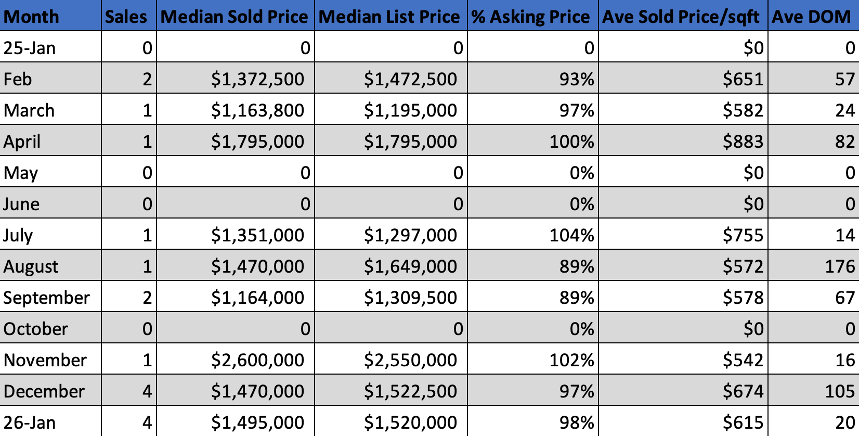Select the Median List Price header

point(389,17)
